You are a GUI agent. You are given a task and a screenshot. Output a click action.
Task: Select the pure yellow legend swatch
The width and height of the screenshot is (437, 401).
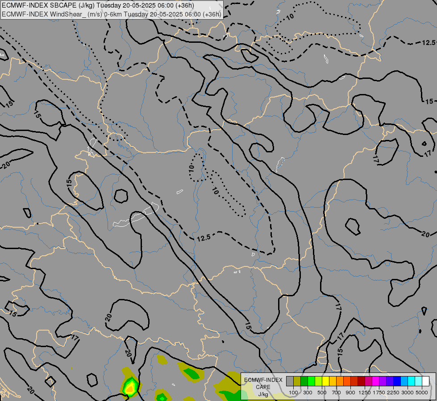point(326,381)
